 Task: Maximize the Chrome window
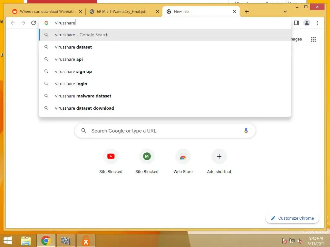click(306, 7)
